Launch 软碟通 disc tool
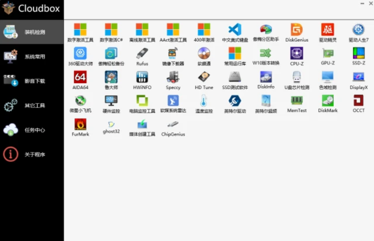 (x=204, y=57)
